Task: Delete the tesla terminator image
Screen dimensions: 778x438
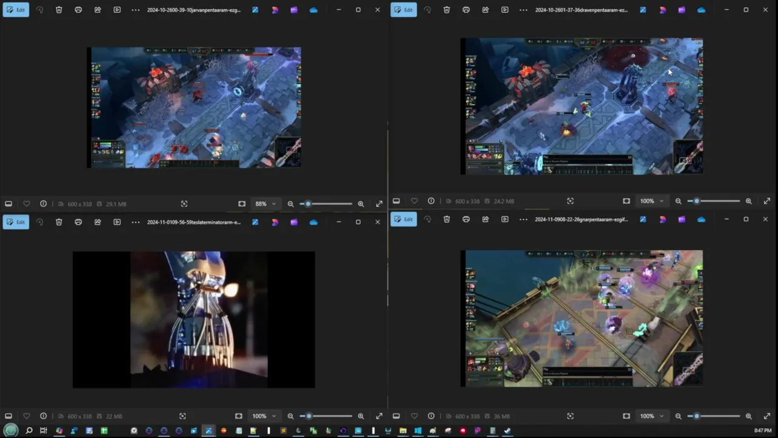Action: [x=59, y=222]
